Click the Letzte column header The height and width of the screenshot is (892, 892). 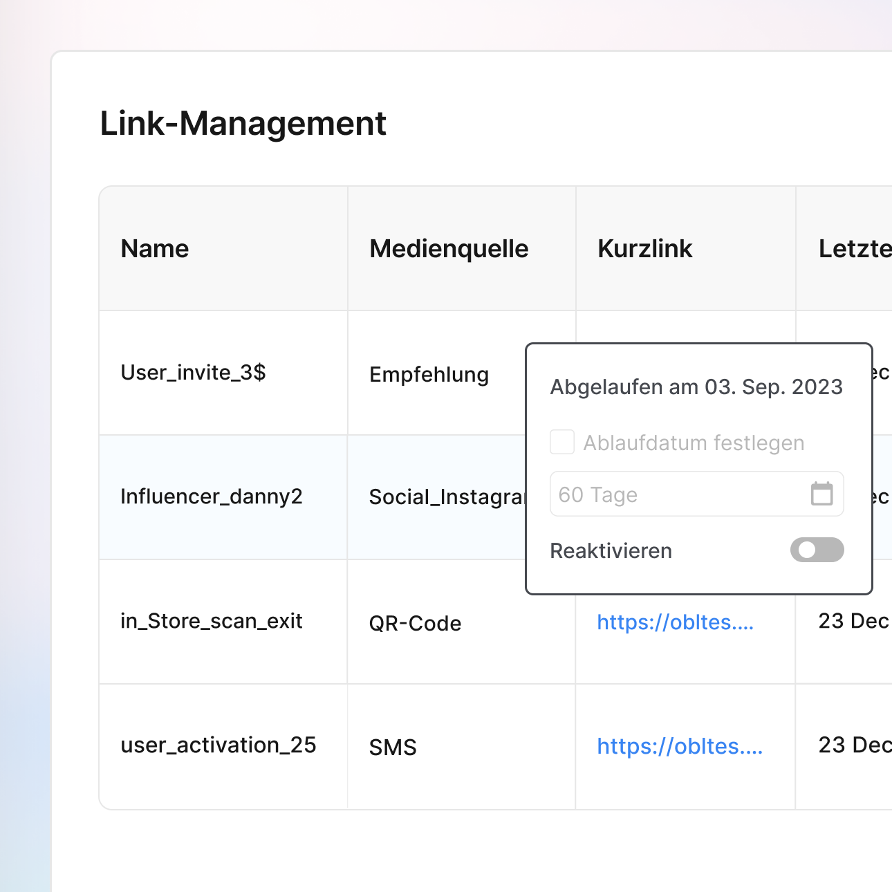tap(854, 249)
